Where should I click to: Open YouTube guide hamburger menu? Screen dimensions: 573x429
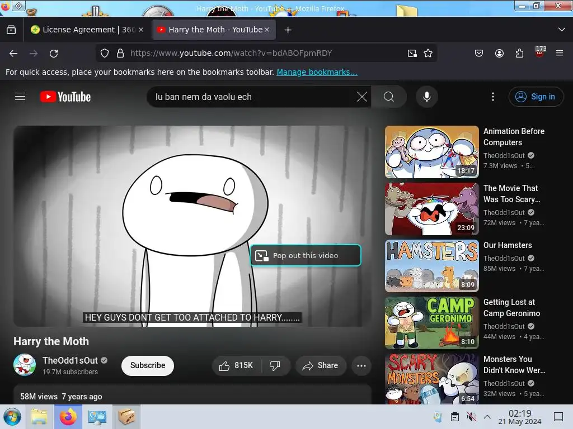tap(20, 97)
